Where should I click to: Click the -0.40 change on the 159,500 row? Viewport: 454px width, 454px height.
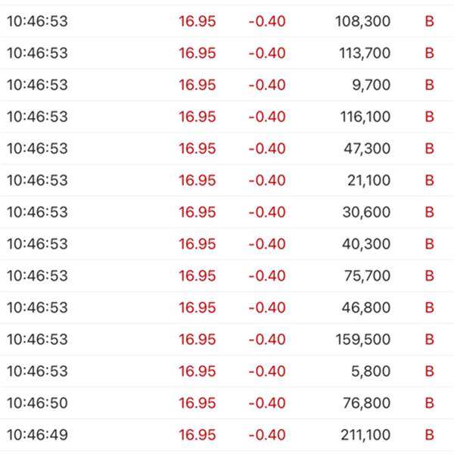tap(267, 339)
